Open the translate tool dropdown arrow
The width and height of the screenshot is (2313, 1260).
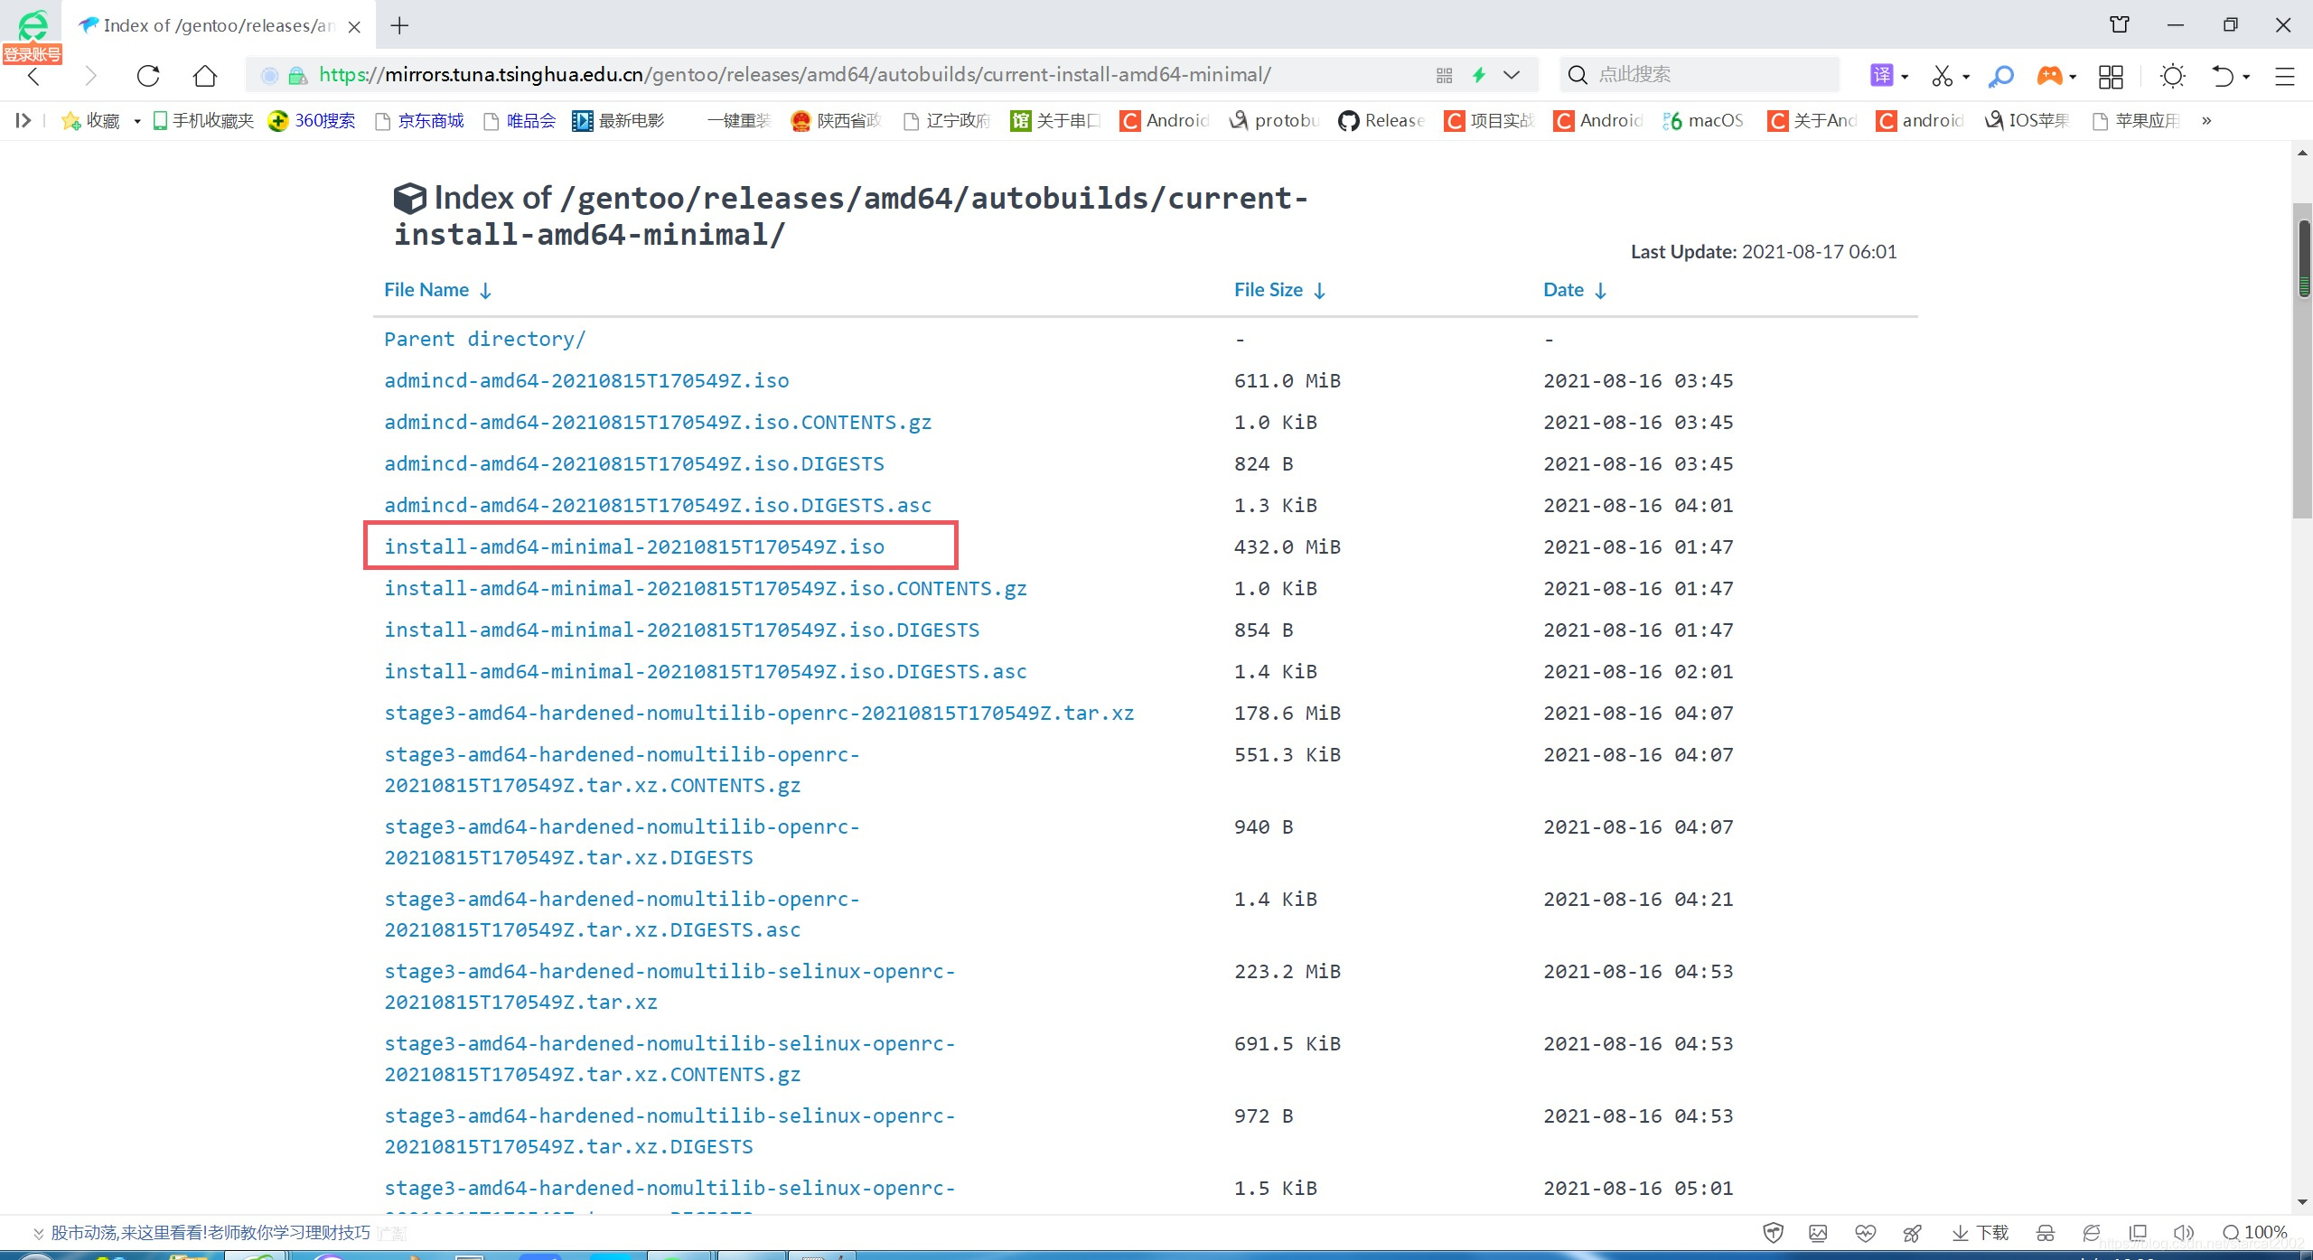[1905, 77]
